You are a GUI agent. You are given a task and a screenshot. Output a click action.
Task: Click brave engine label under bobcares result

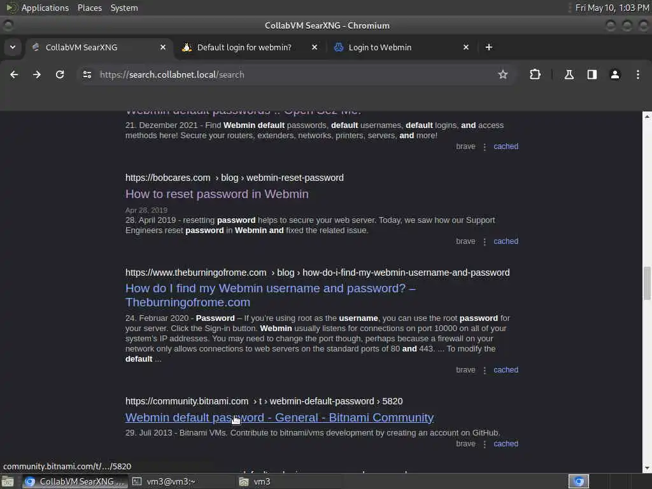tap(465, 241)
